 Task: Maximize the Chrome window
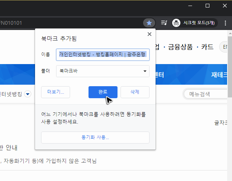[x=208, y=6]
